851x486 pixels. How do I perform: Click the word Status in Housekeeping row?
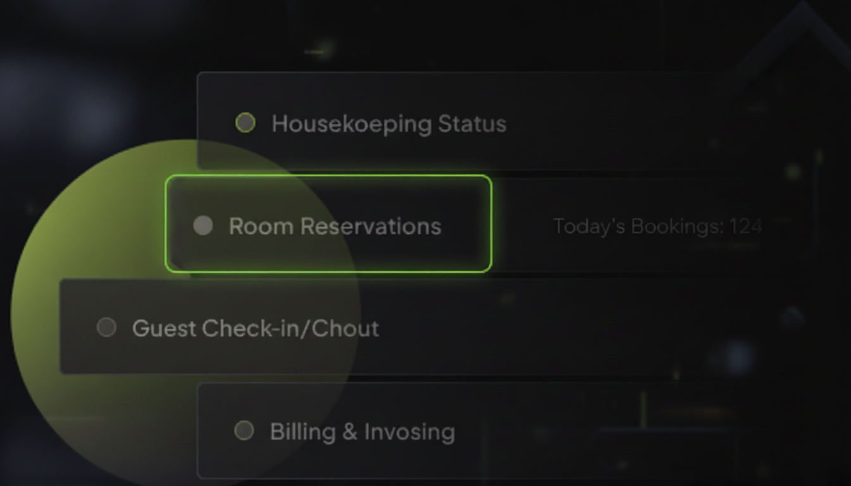[472, 123]
